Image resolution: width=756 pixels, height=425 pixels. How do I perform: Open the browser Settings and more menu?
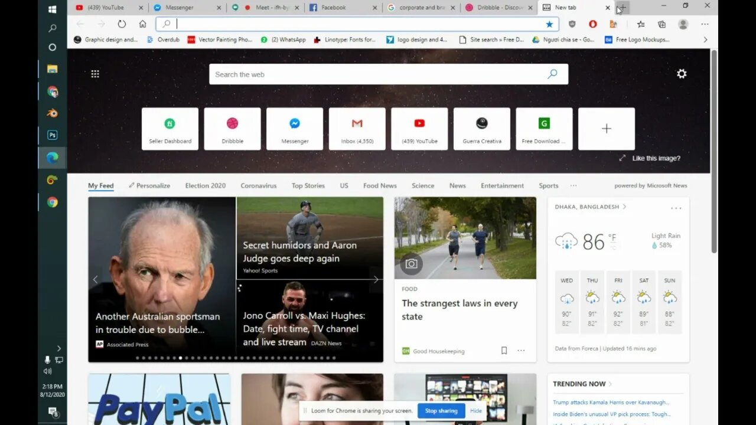click(x=705, y=24)
